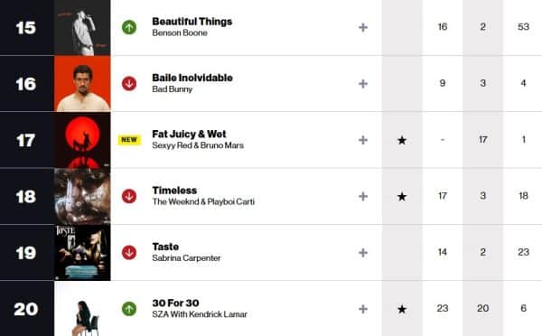Click the yellow NEW badge at rank 17
This screenshot has height=336, width=542.
[129, 140]
